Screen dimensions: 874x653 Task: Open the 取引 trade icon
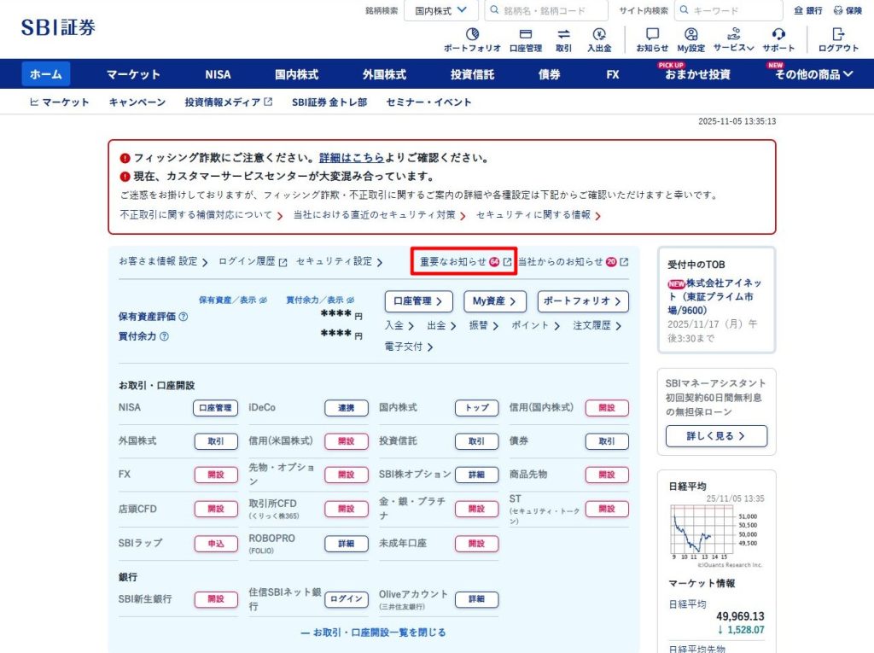click(563, 35)
